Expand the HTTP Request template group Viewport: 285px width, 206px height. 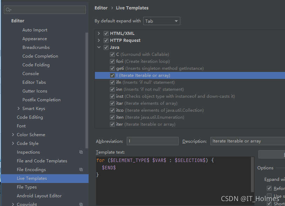pyautogui.click(x=99, y=41)
